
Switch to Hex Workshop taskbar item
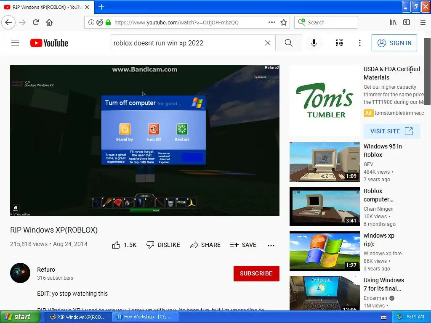click(x=146, y=317)
